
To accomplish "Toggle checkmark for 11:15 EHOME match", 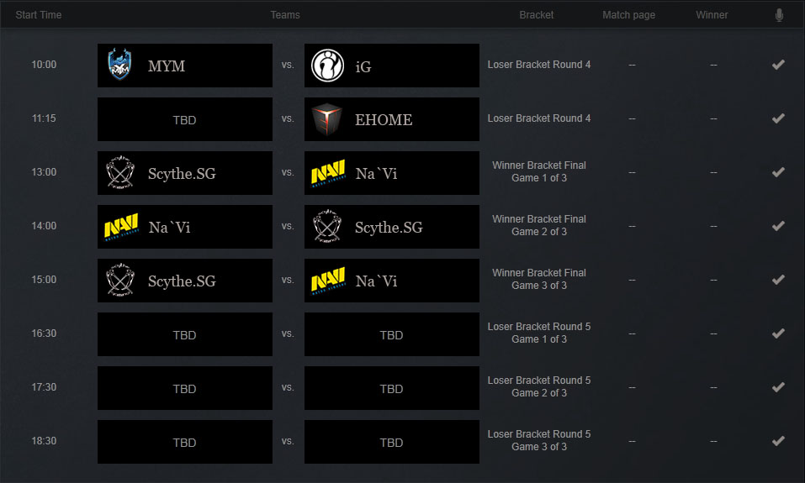I will tap(778, 118).
